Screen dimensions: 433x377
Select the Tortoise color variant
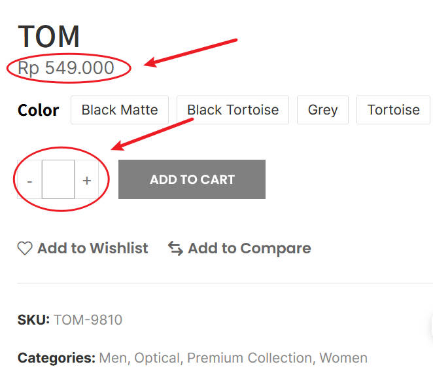(x=393, y=110)
